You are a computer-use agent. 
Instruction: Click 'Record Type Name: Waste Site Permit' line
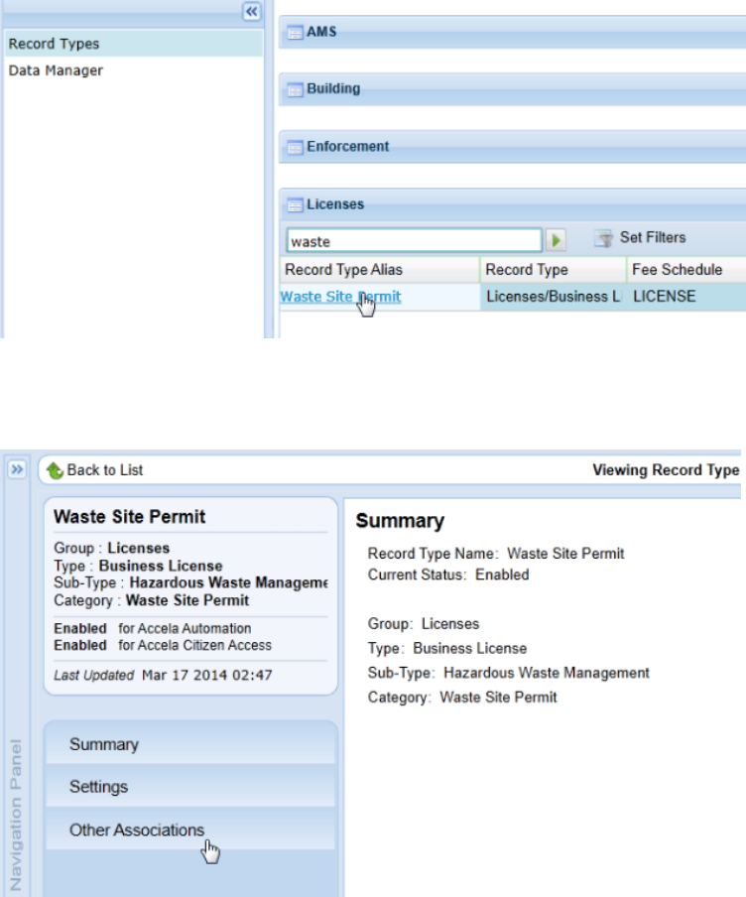point(495,554)
